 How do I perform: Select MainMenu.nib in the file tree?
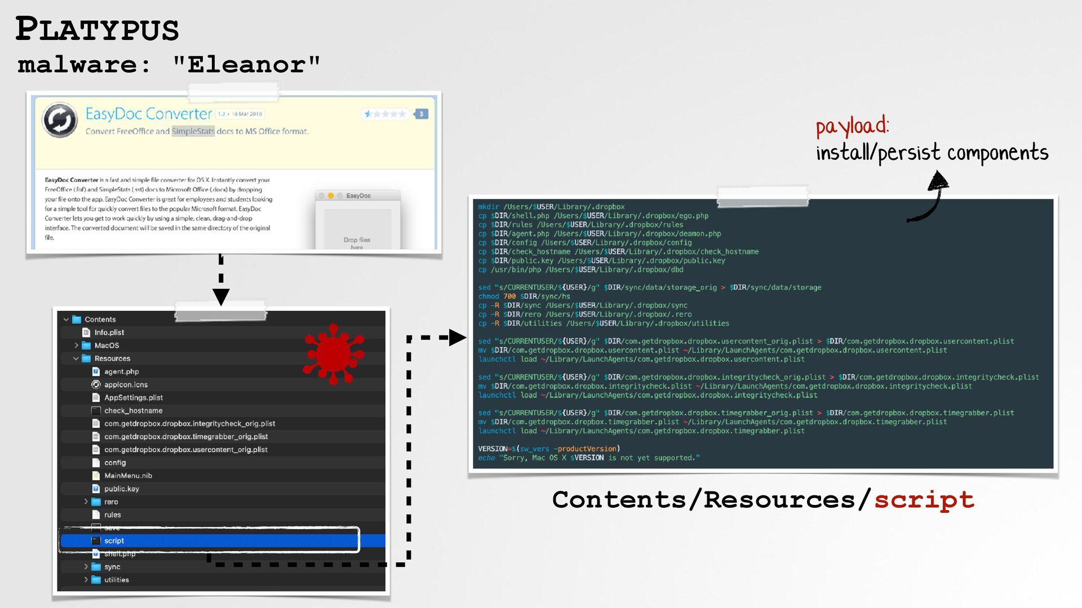tap(128, 475)
